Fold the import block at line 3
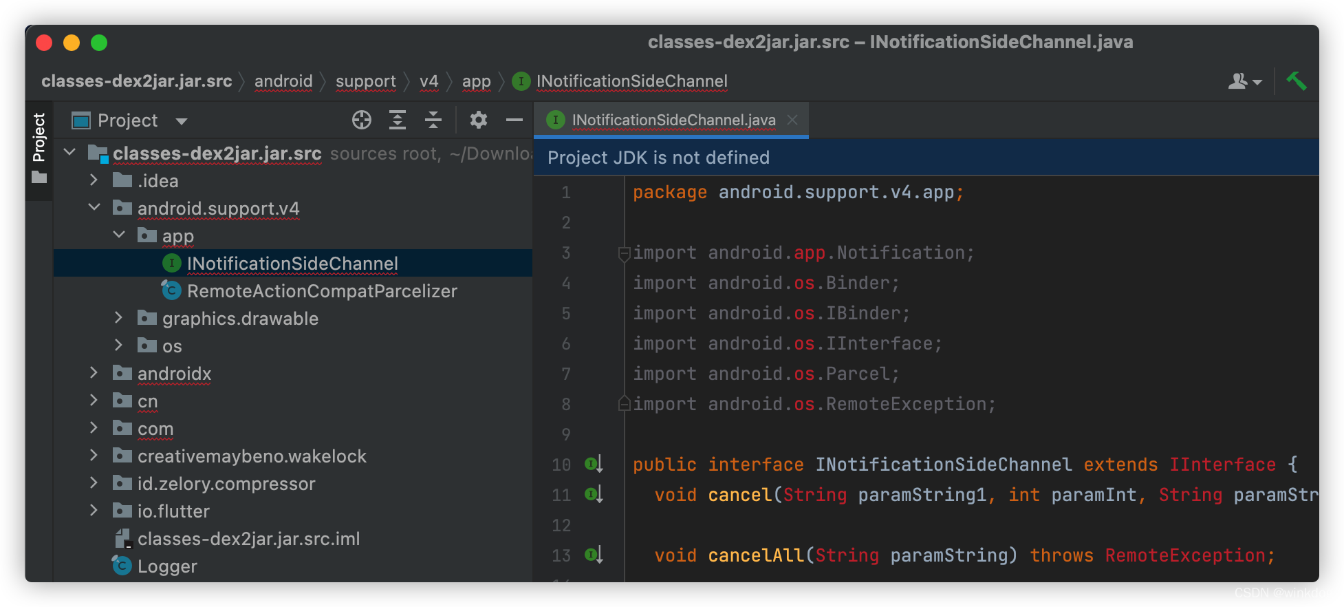 pyautogui.click(x=624, y=253)
